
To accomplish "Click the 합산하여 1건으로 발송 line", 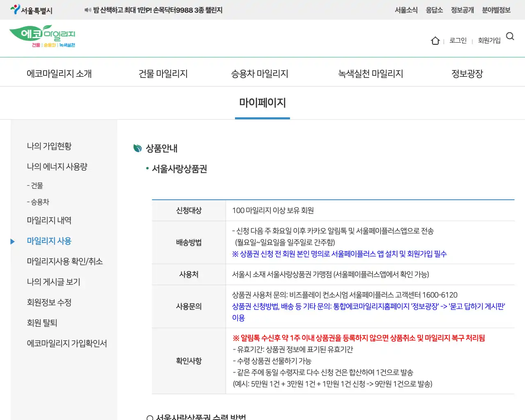I will pos(323,372).
